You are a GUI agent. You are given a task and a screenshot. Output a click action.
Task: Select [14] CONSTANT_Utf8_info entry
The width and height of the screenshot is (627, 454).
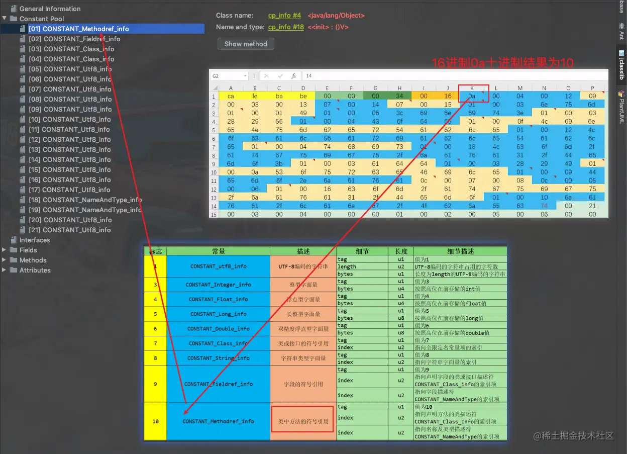(x=70, y=159)
